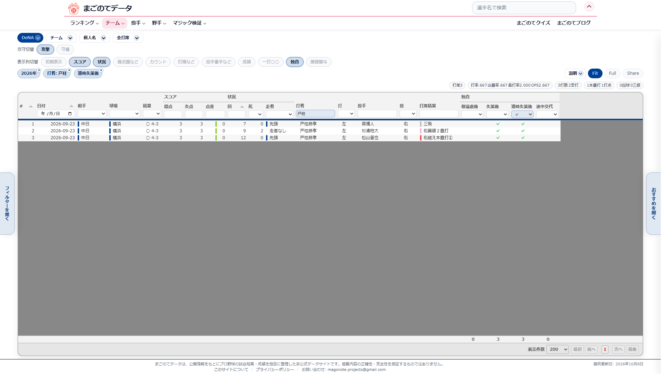
Task: Open the date picker calendar icon
Action: pyautogui.click(x=70, y=114)
